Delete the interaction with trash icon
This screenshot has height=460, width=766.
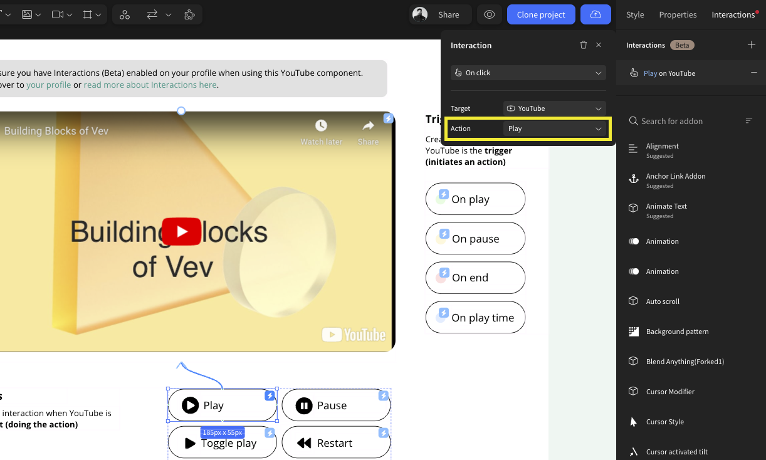click(x=584, y=45)
